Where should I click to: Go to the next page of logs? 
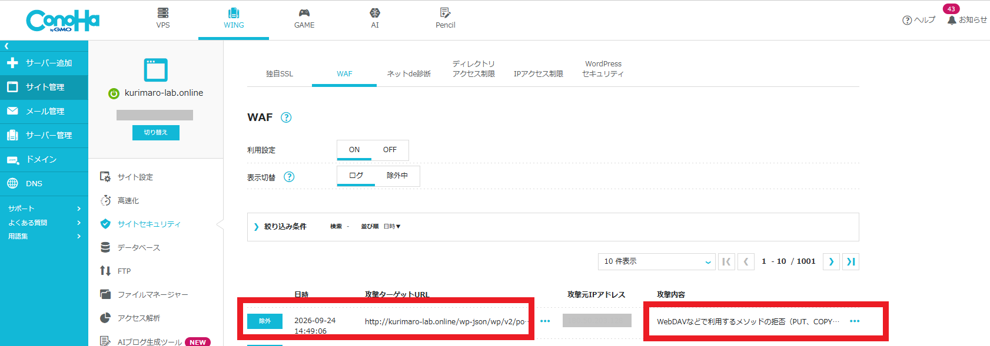tap(831, 261)
